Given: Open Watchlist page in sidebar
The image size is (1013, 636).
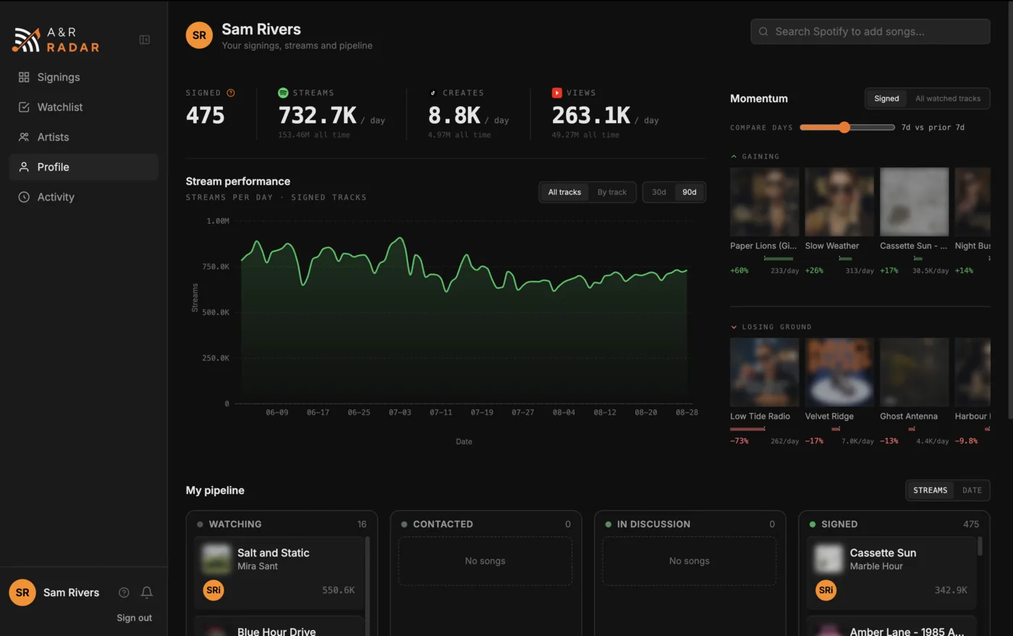Looking at the screenshot, I should [x=83, y=107].
